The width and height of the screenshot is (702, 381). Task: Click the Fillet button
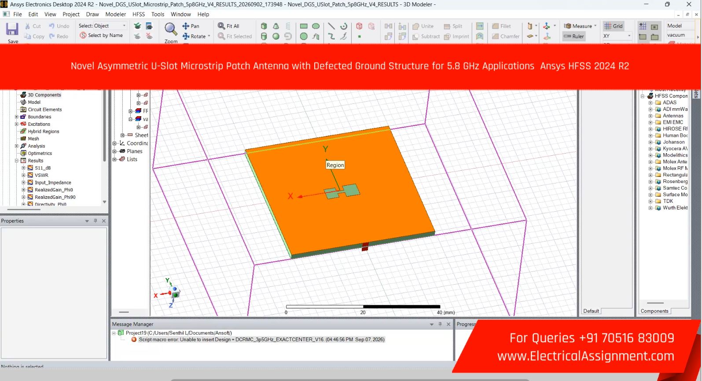(501, 26)
